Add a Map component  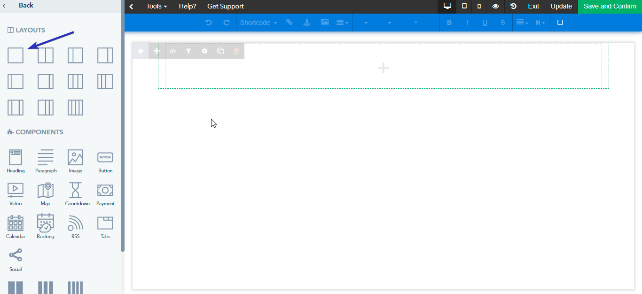point(46,194)
